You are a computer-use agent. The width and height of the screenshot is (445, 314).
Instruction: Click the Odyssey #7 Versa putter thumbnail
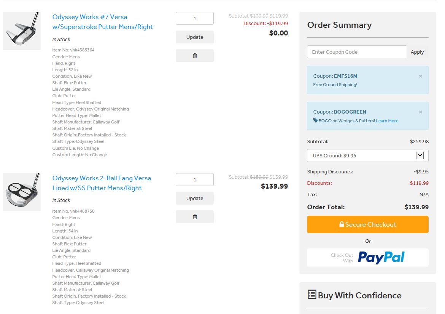22,31
